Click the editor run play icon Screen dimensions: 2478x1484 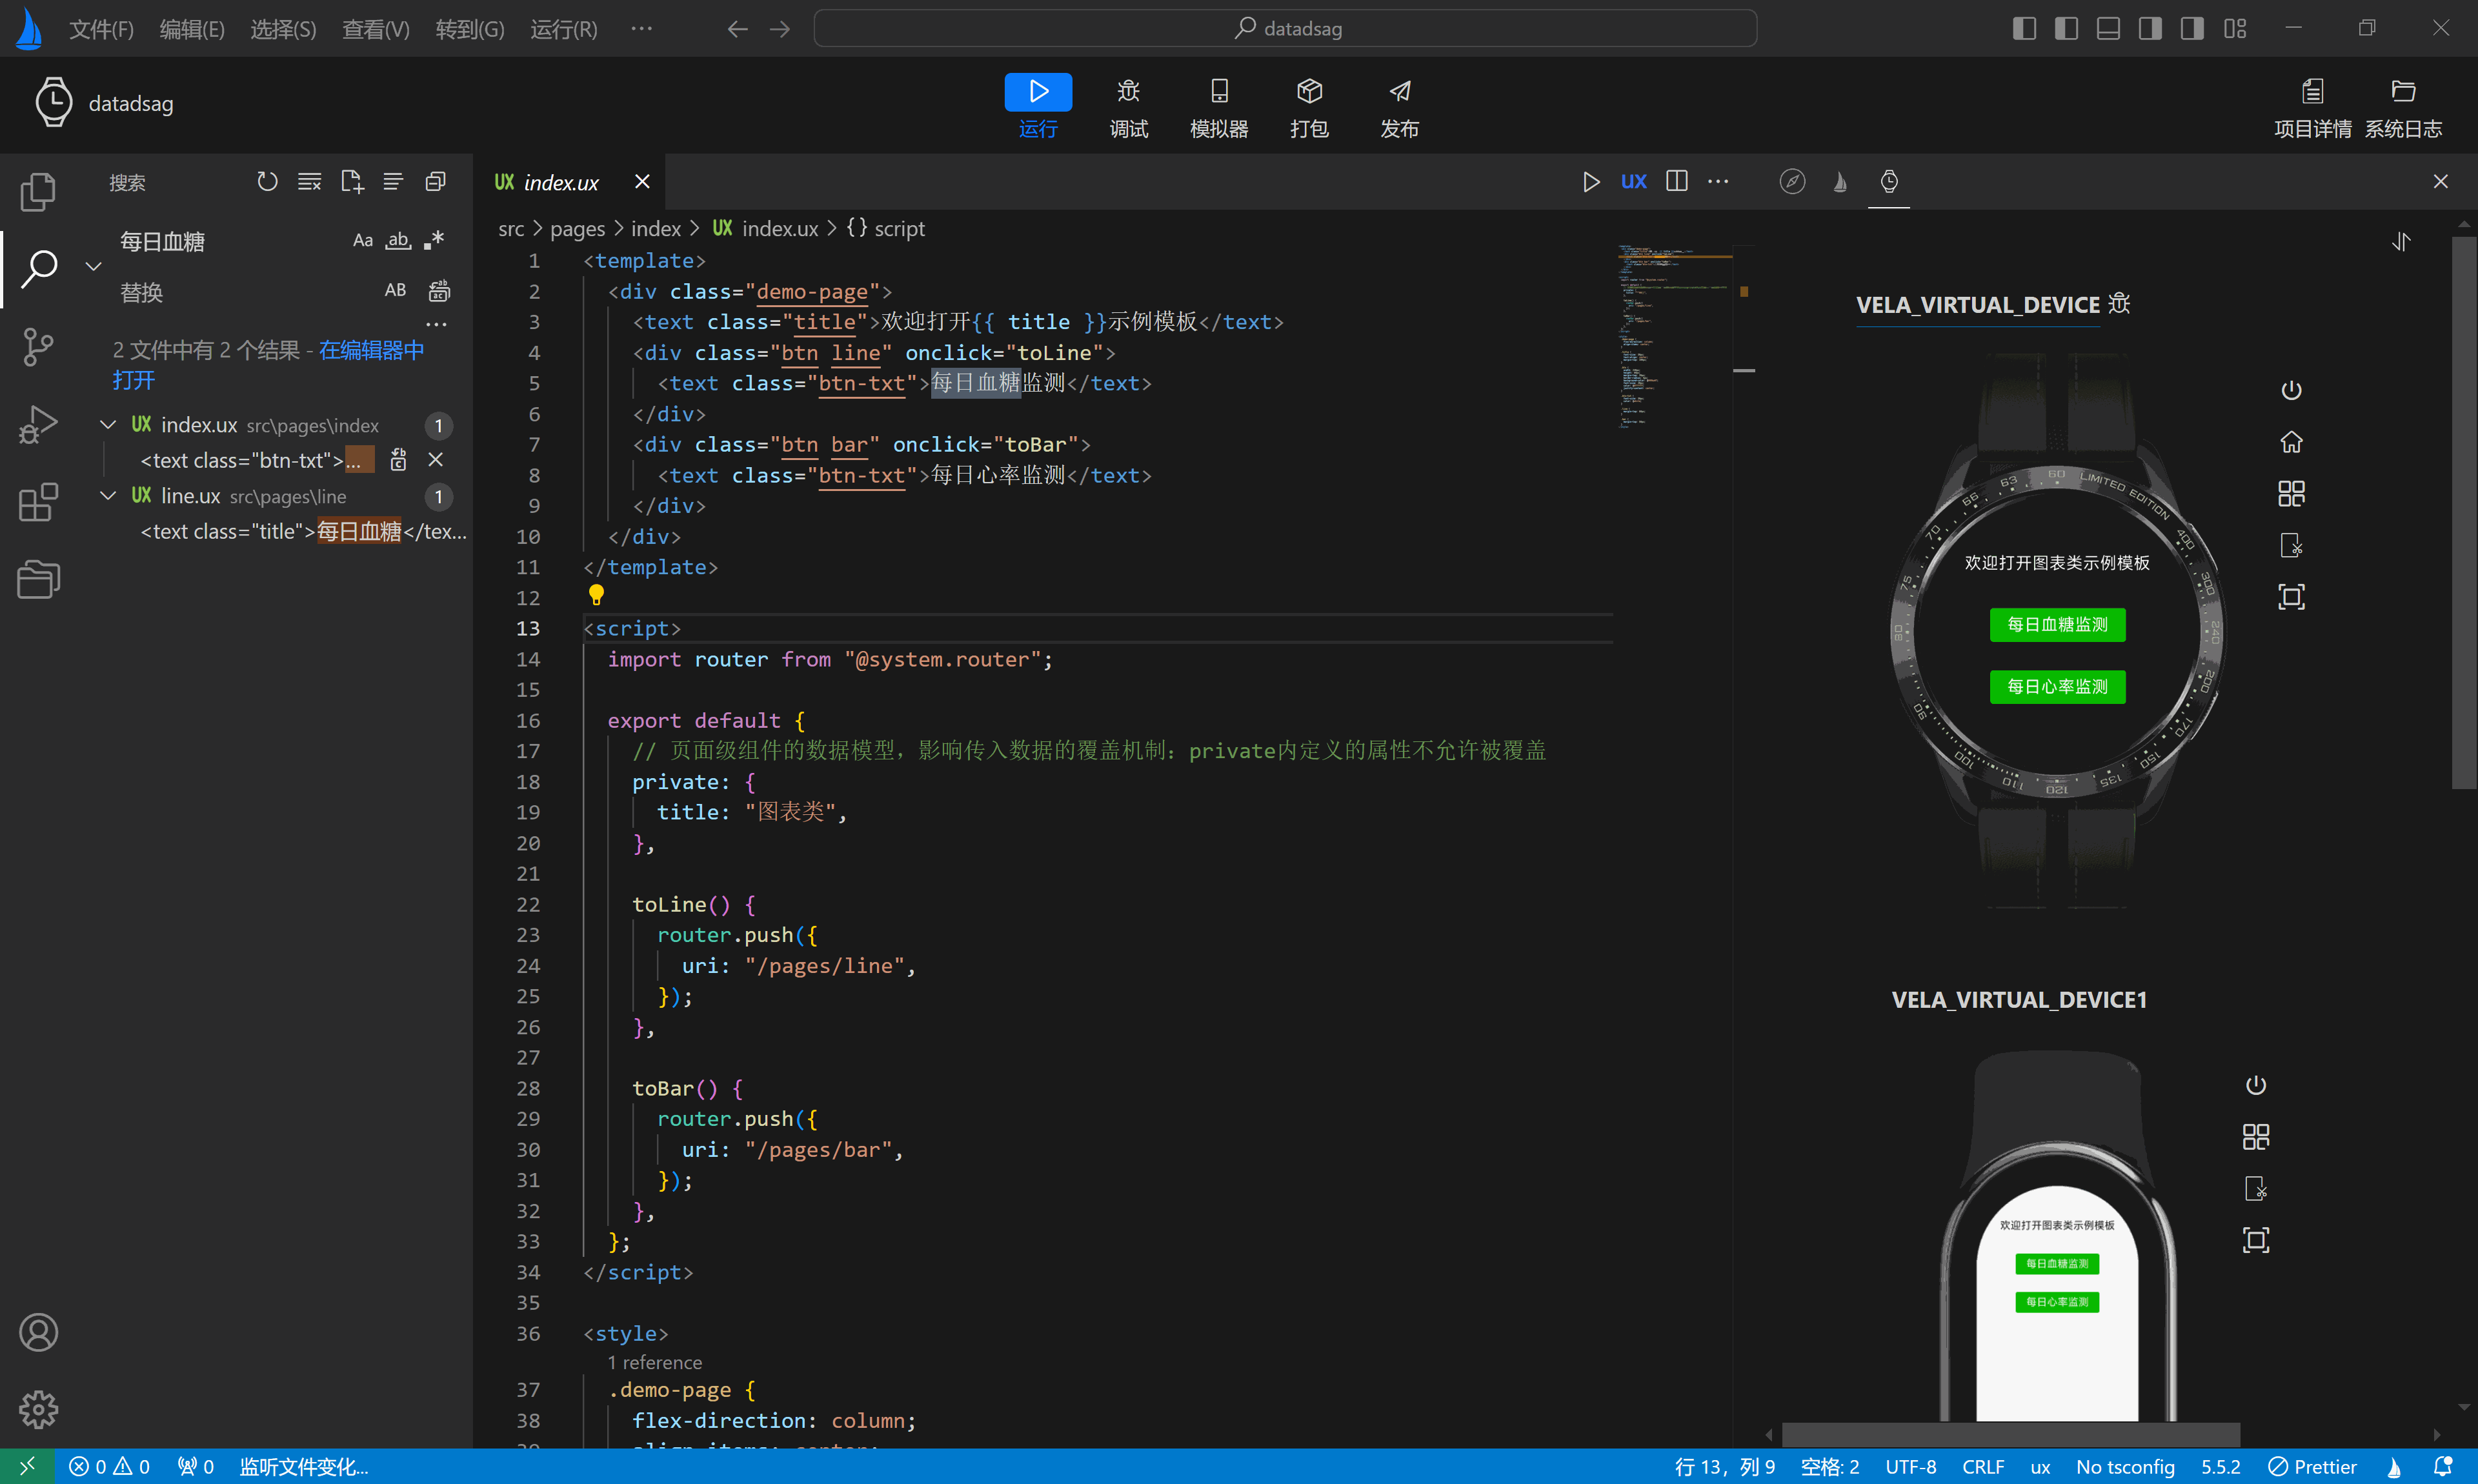point(1591,182)
